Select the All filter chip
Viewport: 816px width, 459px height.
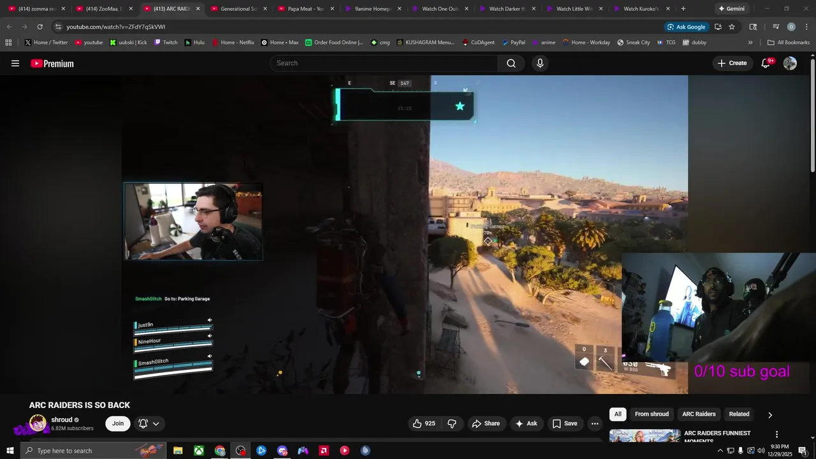618,414
